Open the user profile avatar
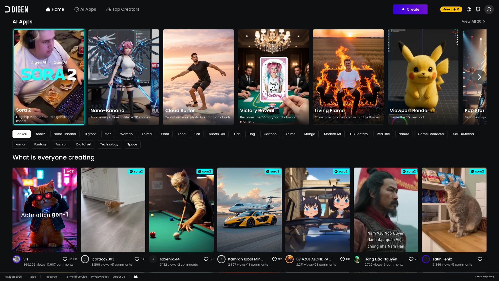 [489, 9]
